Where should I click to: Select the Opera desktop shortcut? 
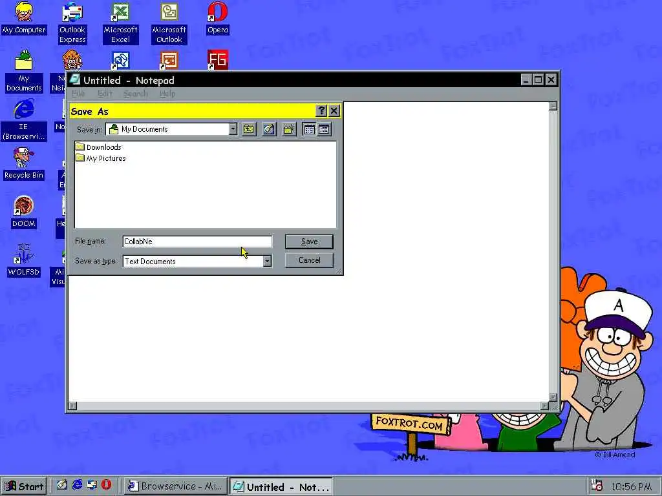tap(218, 18)
